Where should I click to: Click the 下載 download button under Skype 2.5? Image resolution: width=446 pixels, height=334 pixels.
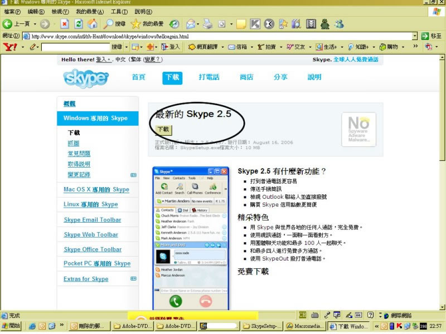click(x=163, y=130)
